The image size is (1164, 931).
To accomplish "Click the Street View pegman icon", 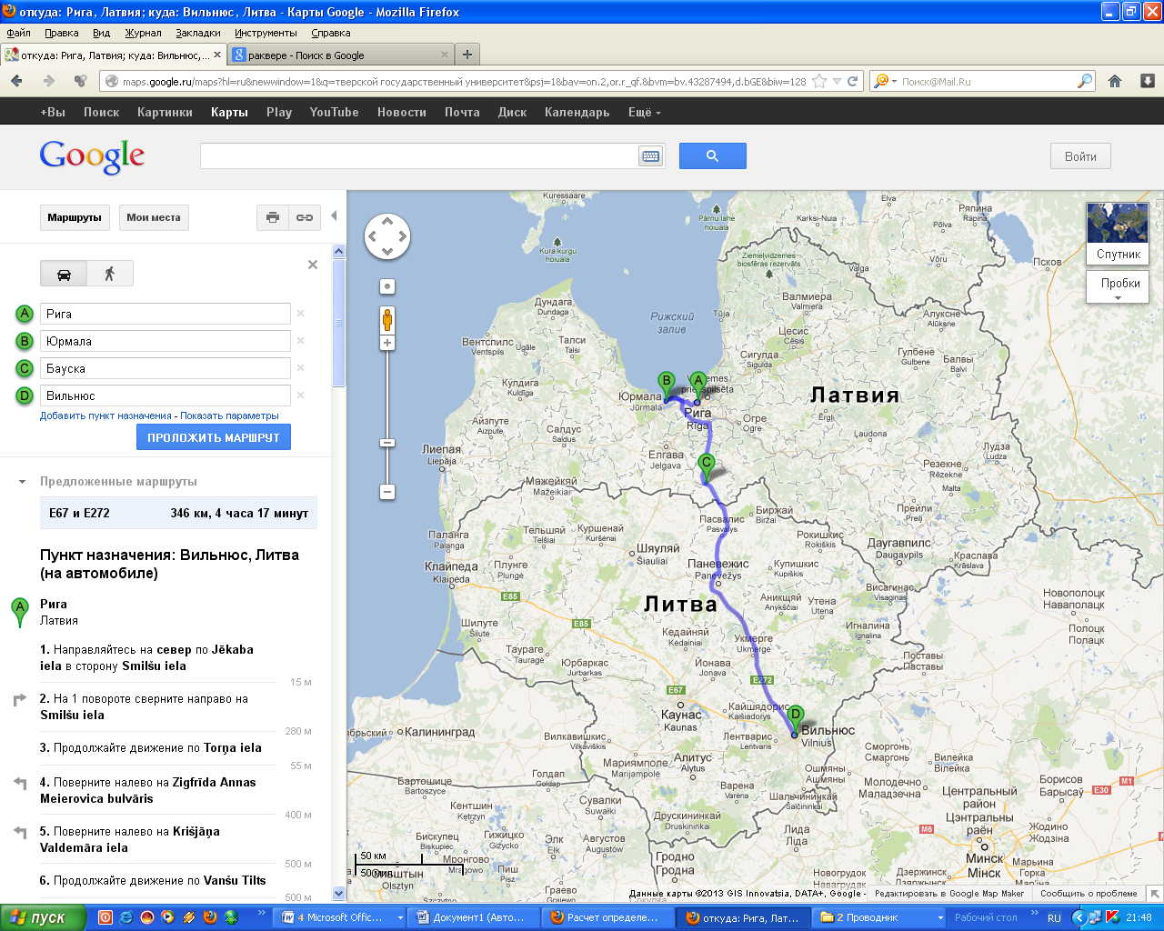I will coord(387,320).
